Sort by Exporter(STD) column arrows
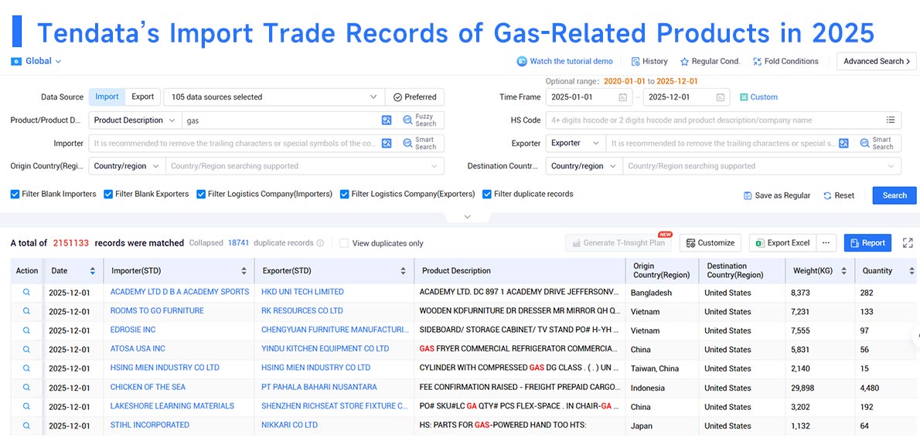Screen dimensions: 920x444 click(x=403, y=270)
